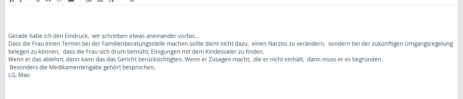Insert a blockquote with the quote icon
The width and height of the screenshot is (463, 99).
[48, 1]
